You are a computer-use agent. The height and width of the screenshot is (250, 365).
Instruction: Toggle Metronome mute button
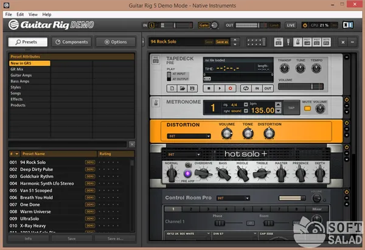click(x=307, y=108)
